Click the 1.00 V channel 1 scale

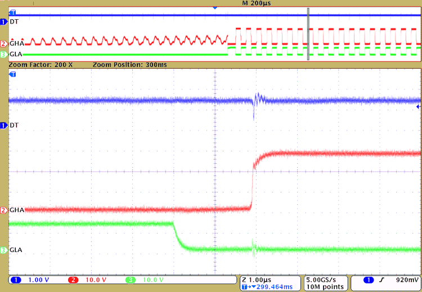(38, 280)
